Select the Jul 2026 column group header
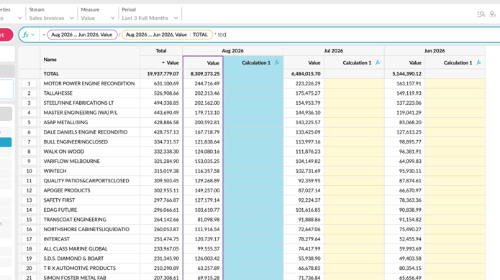This screenshot has height=280, width=500. (x=334, y=50)
